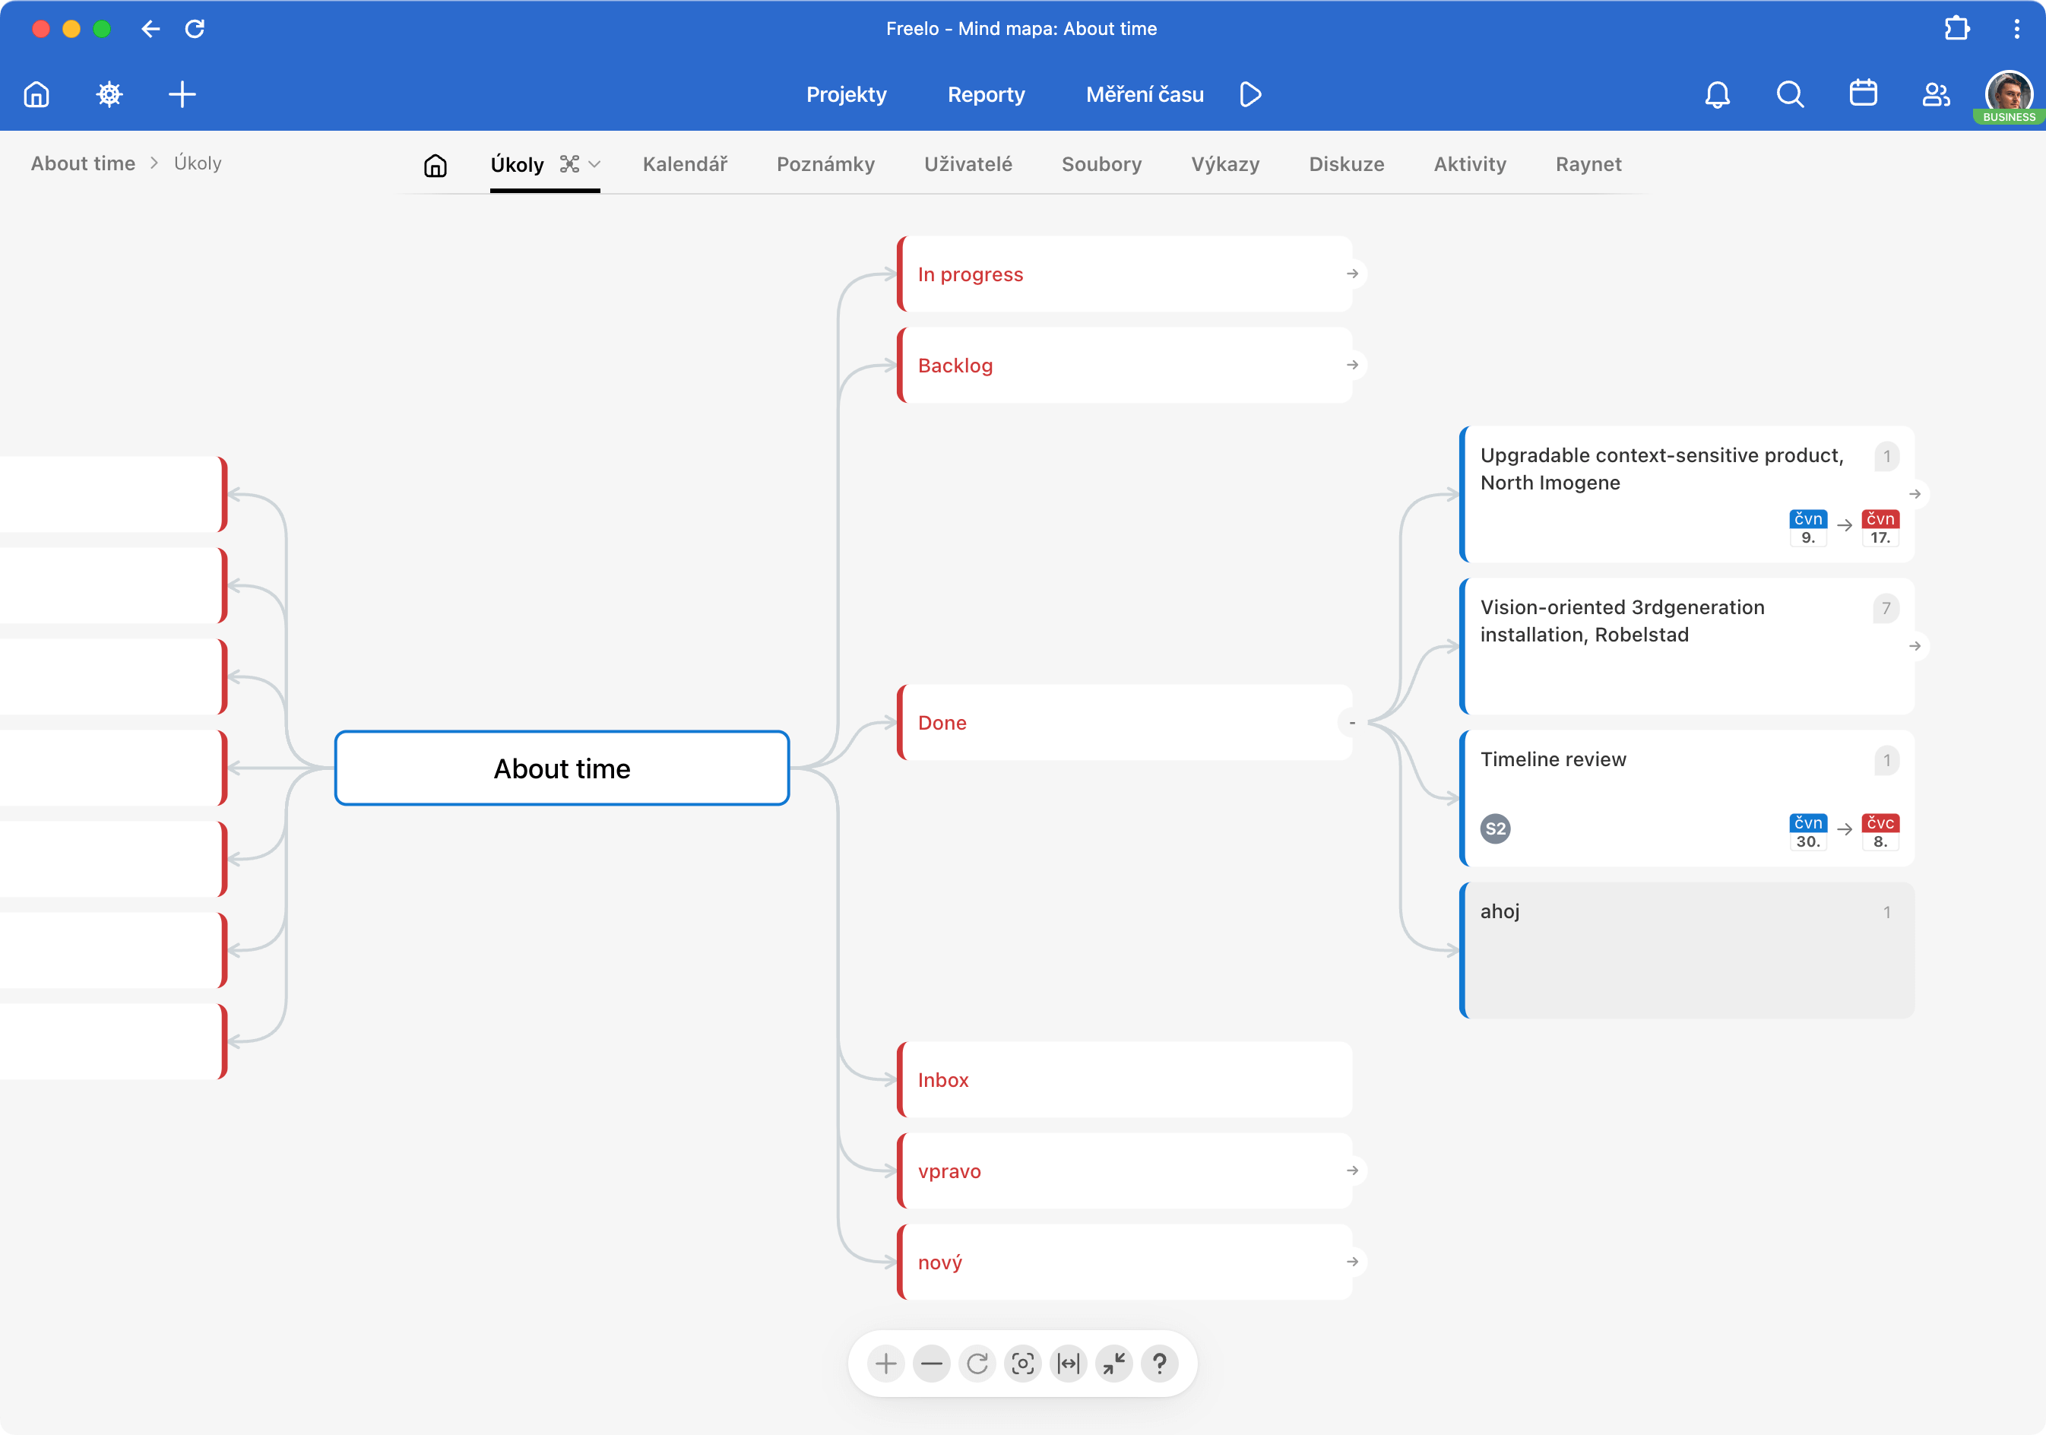Click the čvn 17. due date badge
The width and height of the screenshot is (2046, 1435).
pyautogui.click(x=1880, y=527)
